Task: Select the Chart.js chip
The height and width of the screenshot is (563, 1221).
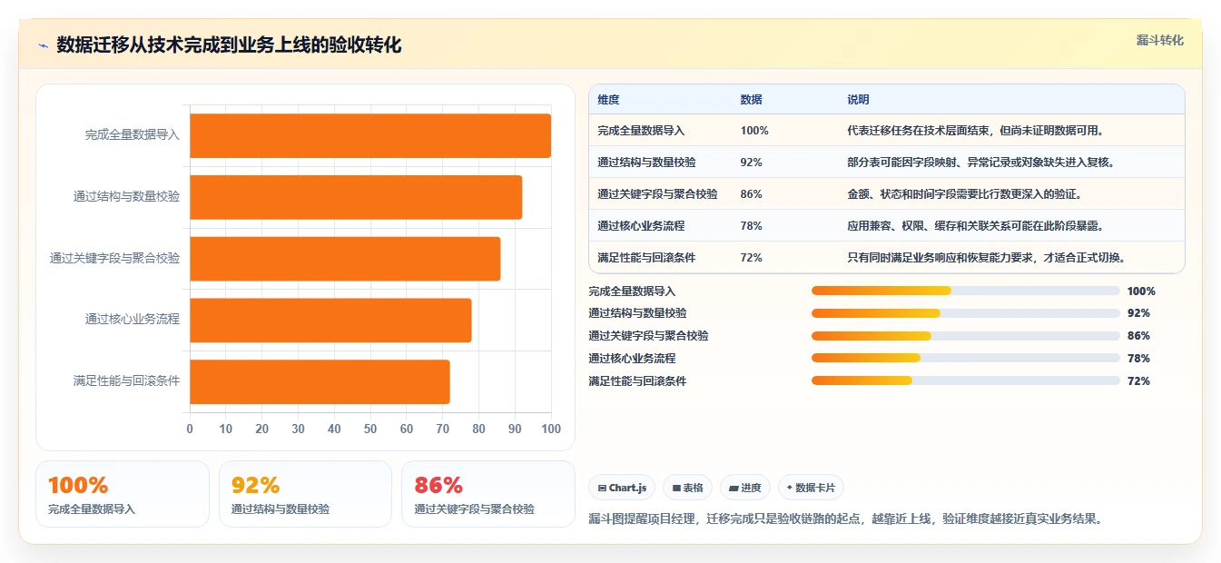Action: (622, 488)
